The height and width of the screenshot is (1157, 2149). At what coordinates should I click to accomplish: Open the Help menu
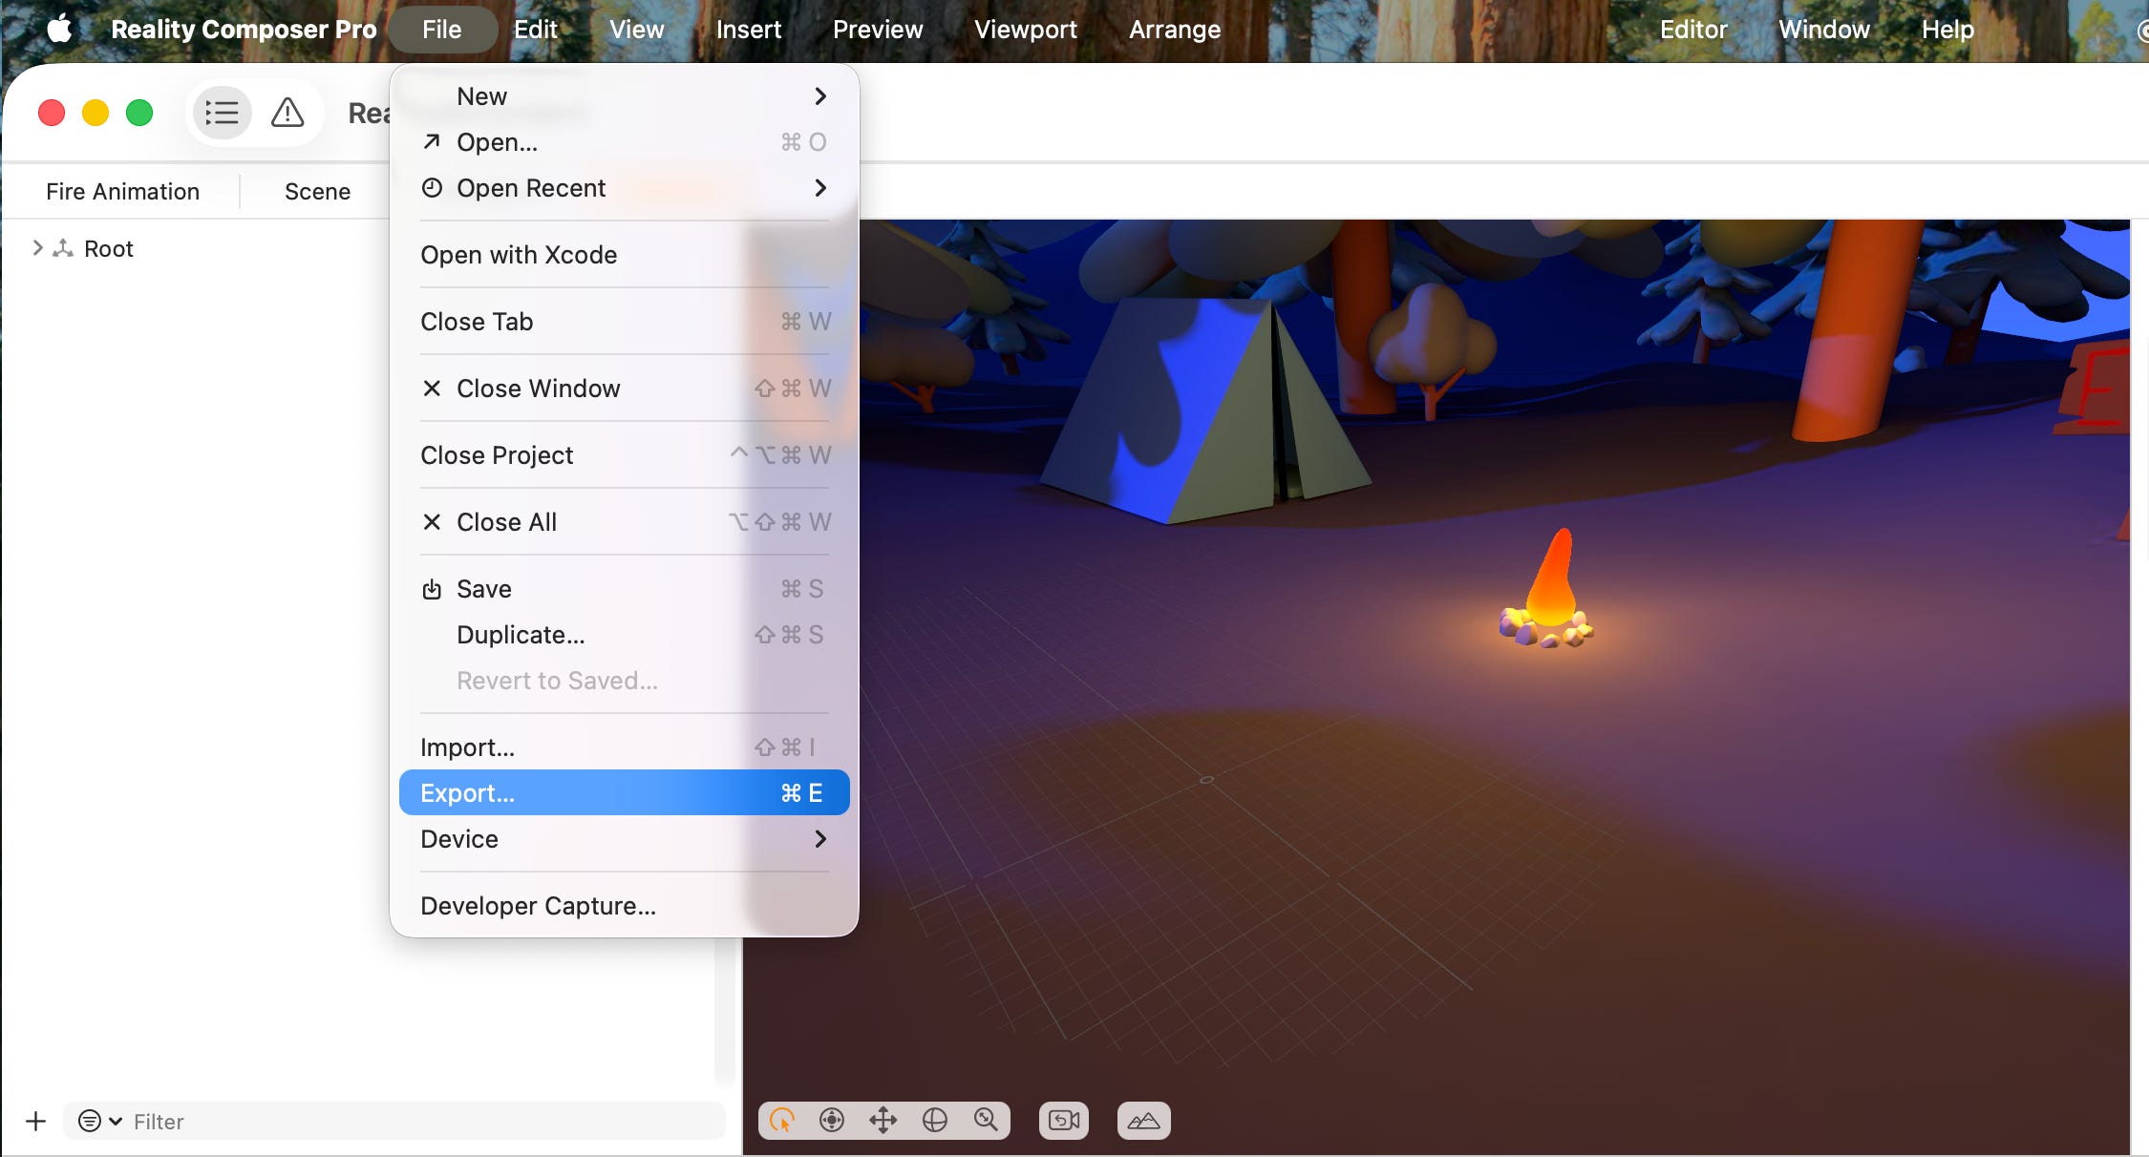click(x=1947, y=30)
